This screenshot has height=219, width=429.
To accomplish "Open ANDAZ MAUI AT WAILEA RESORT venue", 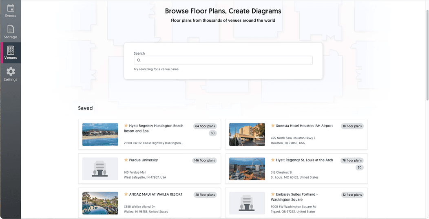I will [156, 194].
